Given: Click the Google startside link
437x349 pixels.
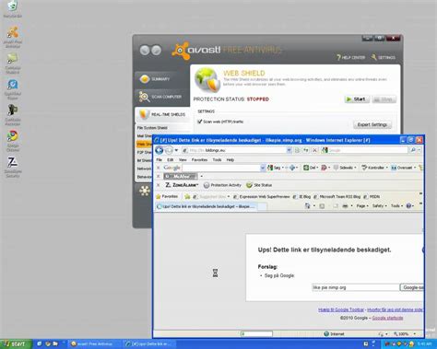Looking at the screenshot, I should [387, 318].
